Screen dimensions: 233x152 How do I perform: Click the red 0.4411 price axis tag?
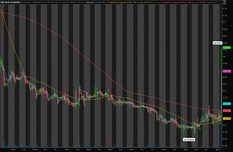click(x=227, y=111)
